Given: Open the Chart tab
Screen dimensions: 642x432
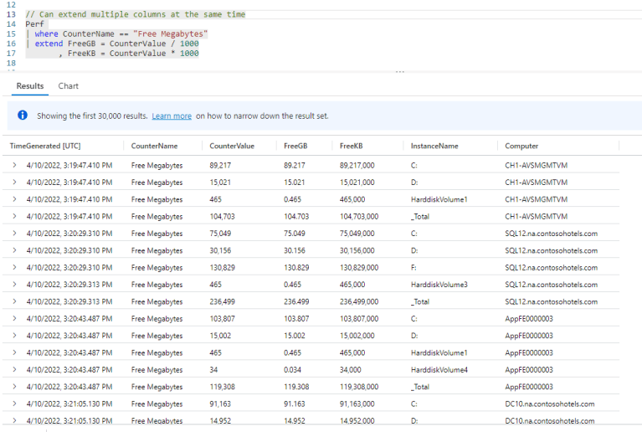Looking at the screenshot, I should (68, 86).
